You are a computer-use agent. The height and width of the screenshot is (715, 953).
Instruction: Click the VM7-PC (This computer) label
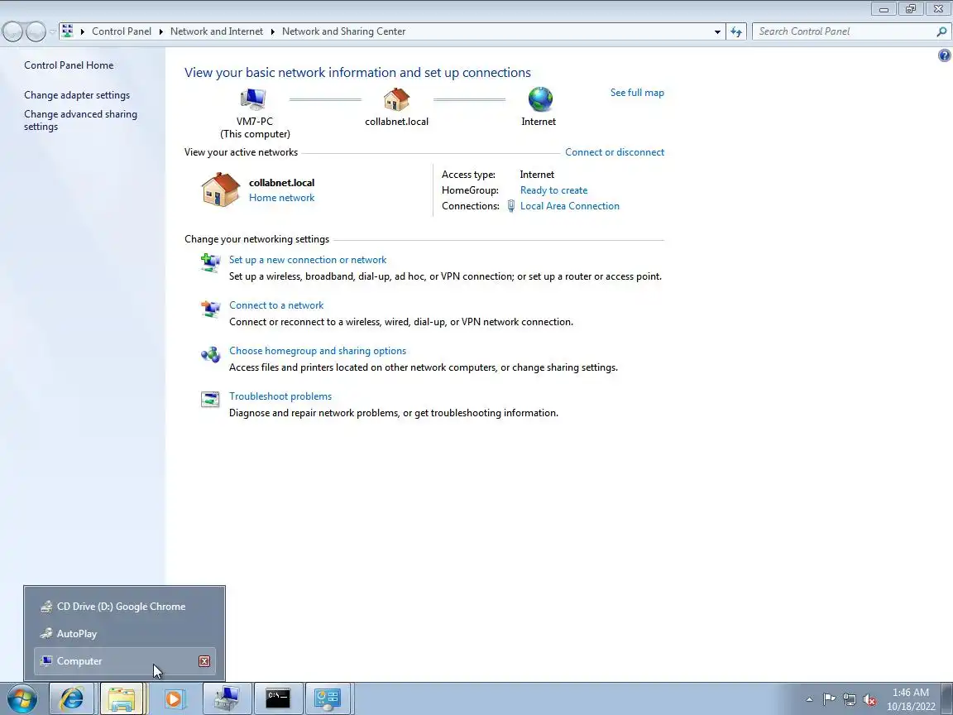pyautogui.click(x=255, y=127)
